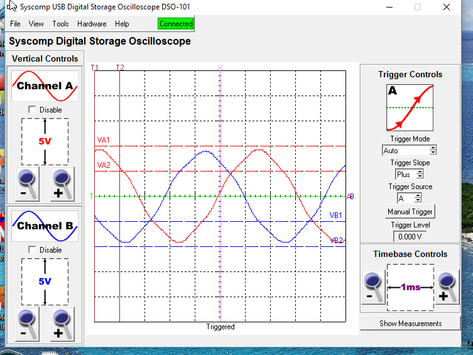Click the VA1 voltage cursor label
This screenshot has width=473, height=355.
click(103, 140)
